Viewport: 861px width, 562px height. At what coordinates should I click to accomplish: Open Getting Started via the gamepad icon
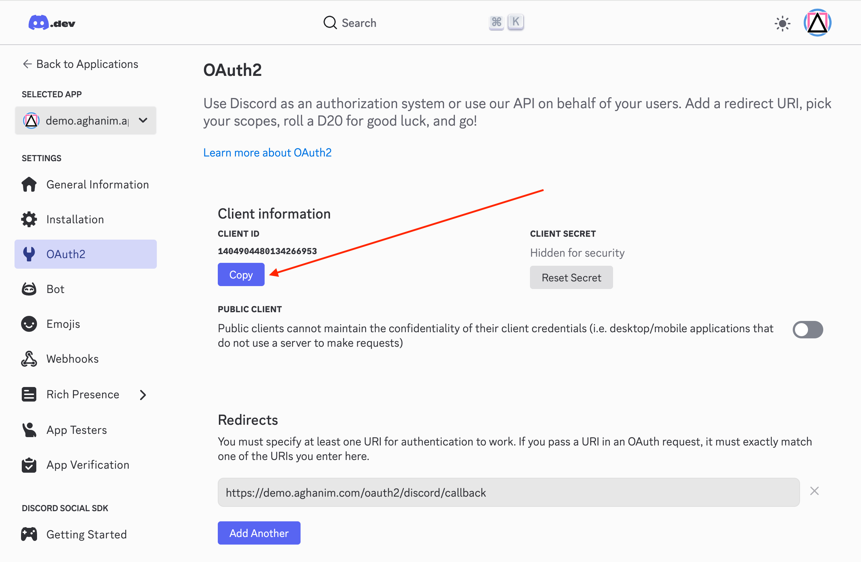point(29,534)
